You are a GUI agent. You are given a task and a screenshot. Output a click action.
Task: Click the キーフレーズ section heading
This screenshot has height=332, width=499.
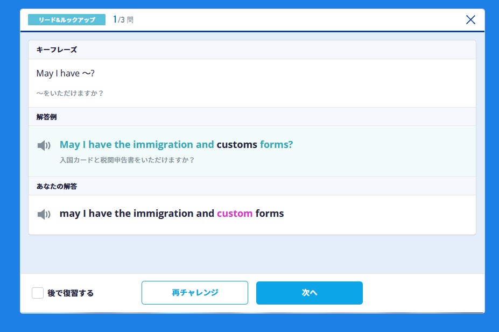[57, 50]
